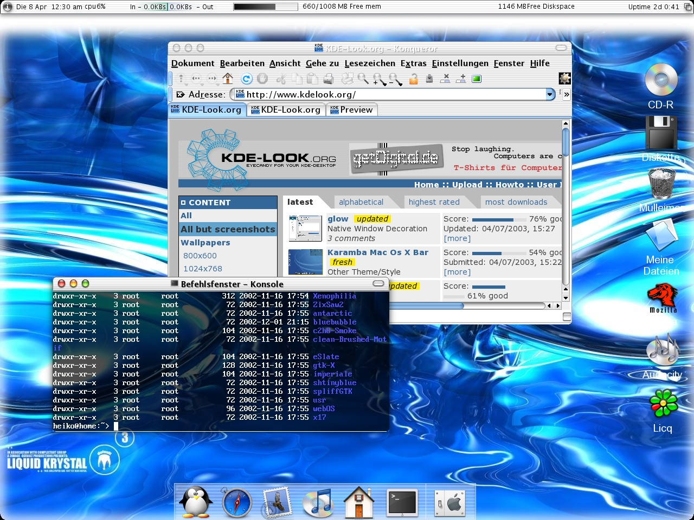The height and width of the screenshot is (520, 694).
Task: Toggle the view link checkbox in Konqueror corner
Action: (x=567, y=317)
